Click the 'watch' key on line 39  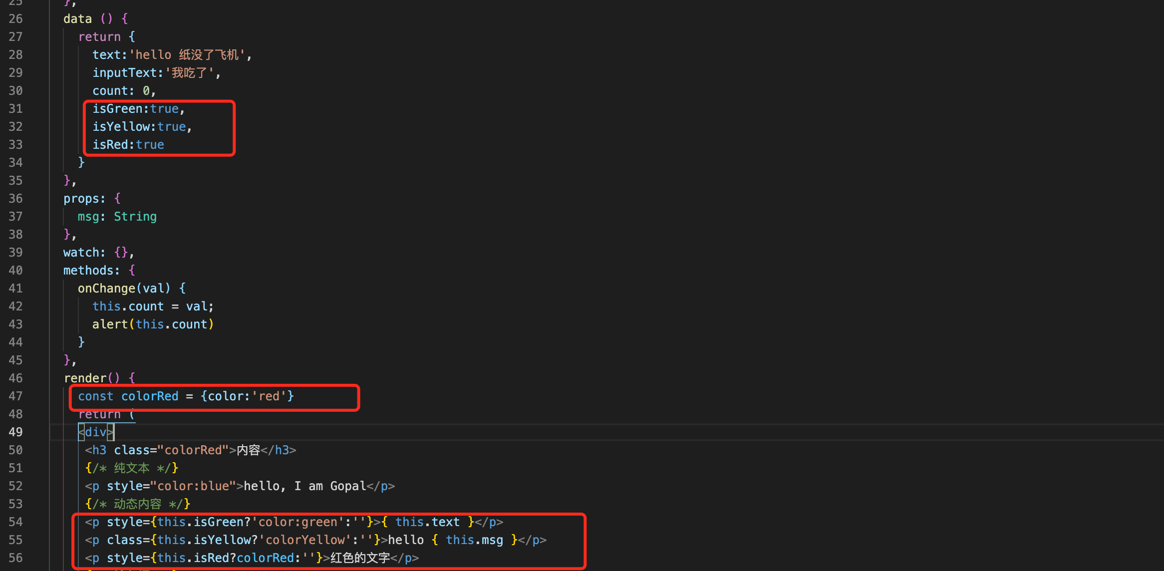[81, 253]
